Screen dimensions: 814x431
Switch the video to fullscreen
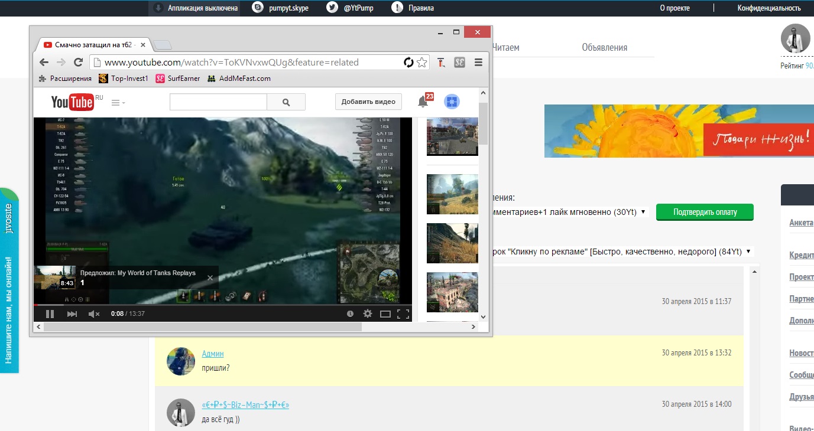click(403, 314)
